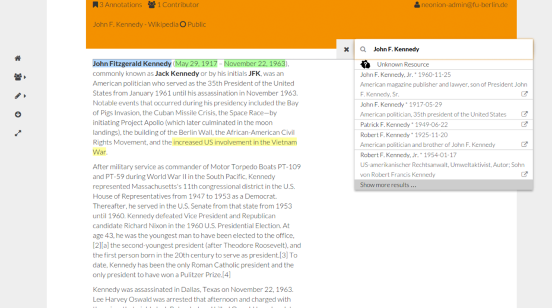Click the download icon in sidebar

click(18, 114)
